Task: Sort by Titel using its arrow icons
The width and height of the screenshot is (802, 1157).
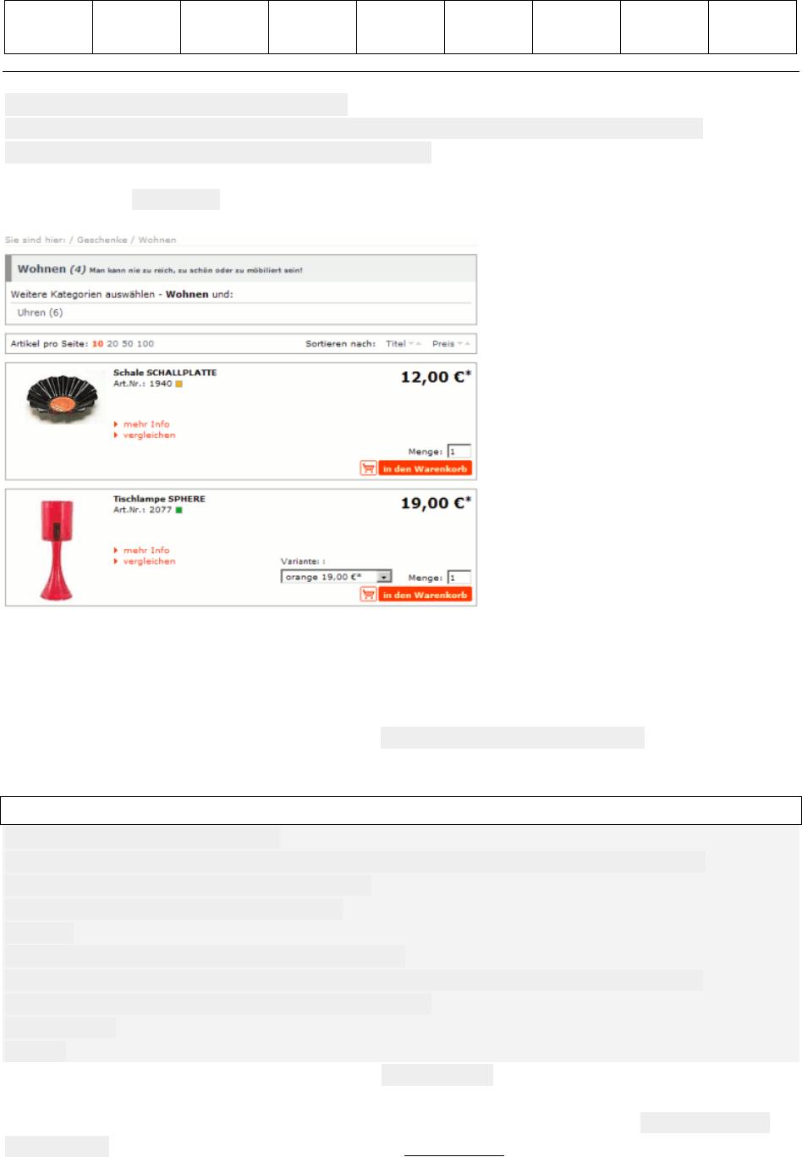Action: click(x=415, y=344)
